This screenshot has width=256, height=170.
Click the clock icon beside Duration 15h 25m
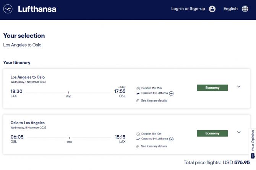point(138,89)
